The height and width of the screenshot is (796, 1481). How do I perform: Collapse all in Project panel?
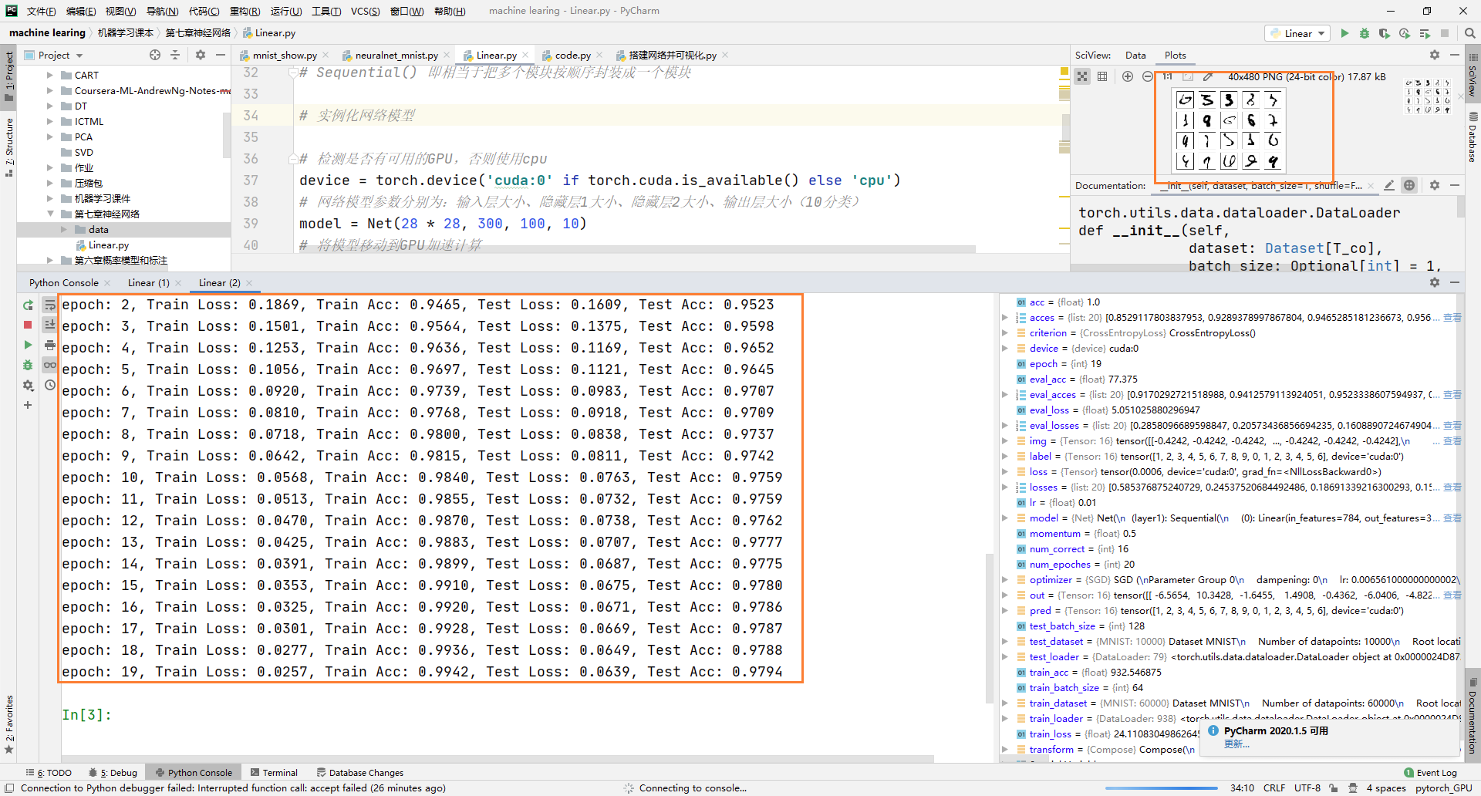175,55
